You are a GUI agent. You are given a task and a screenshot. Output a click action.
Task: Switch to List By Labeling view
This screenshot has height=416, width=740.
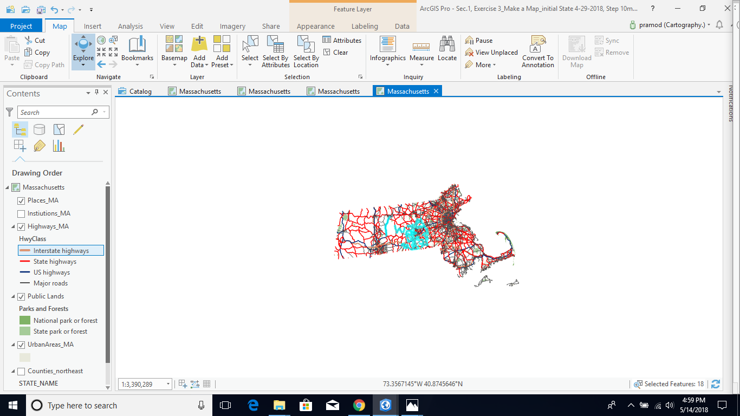coord(40,146)
